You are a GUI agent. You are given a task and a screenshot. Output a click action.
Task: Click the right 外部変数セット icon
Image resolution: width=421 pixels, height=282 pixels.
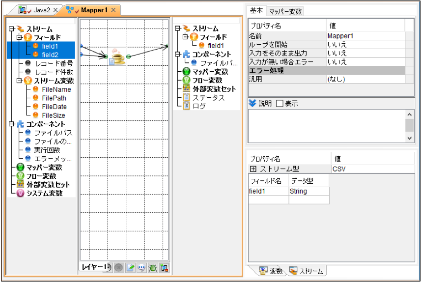186,88
